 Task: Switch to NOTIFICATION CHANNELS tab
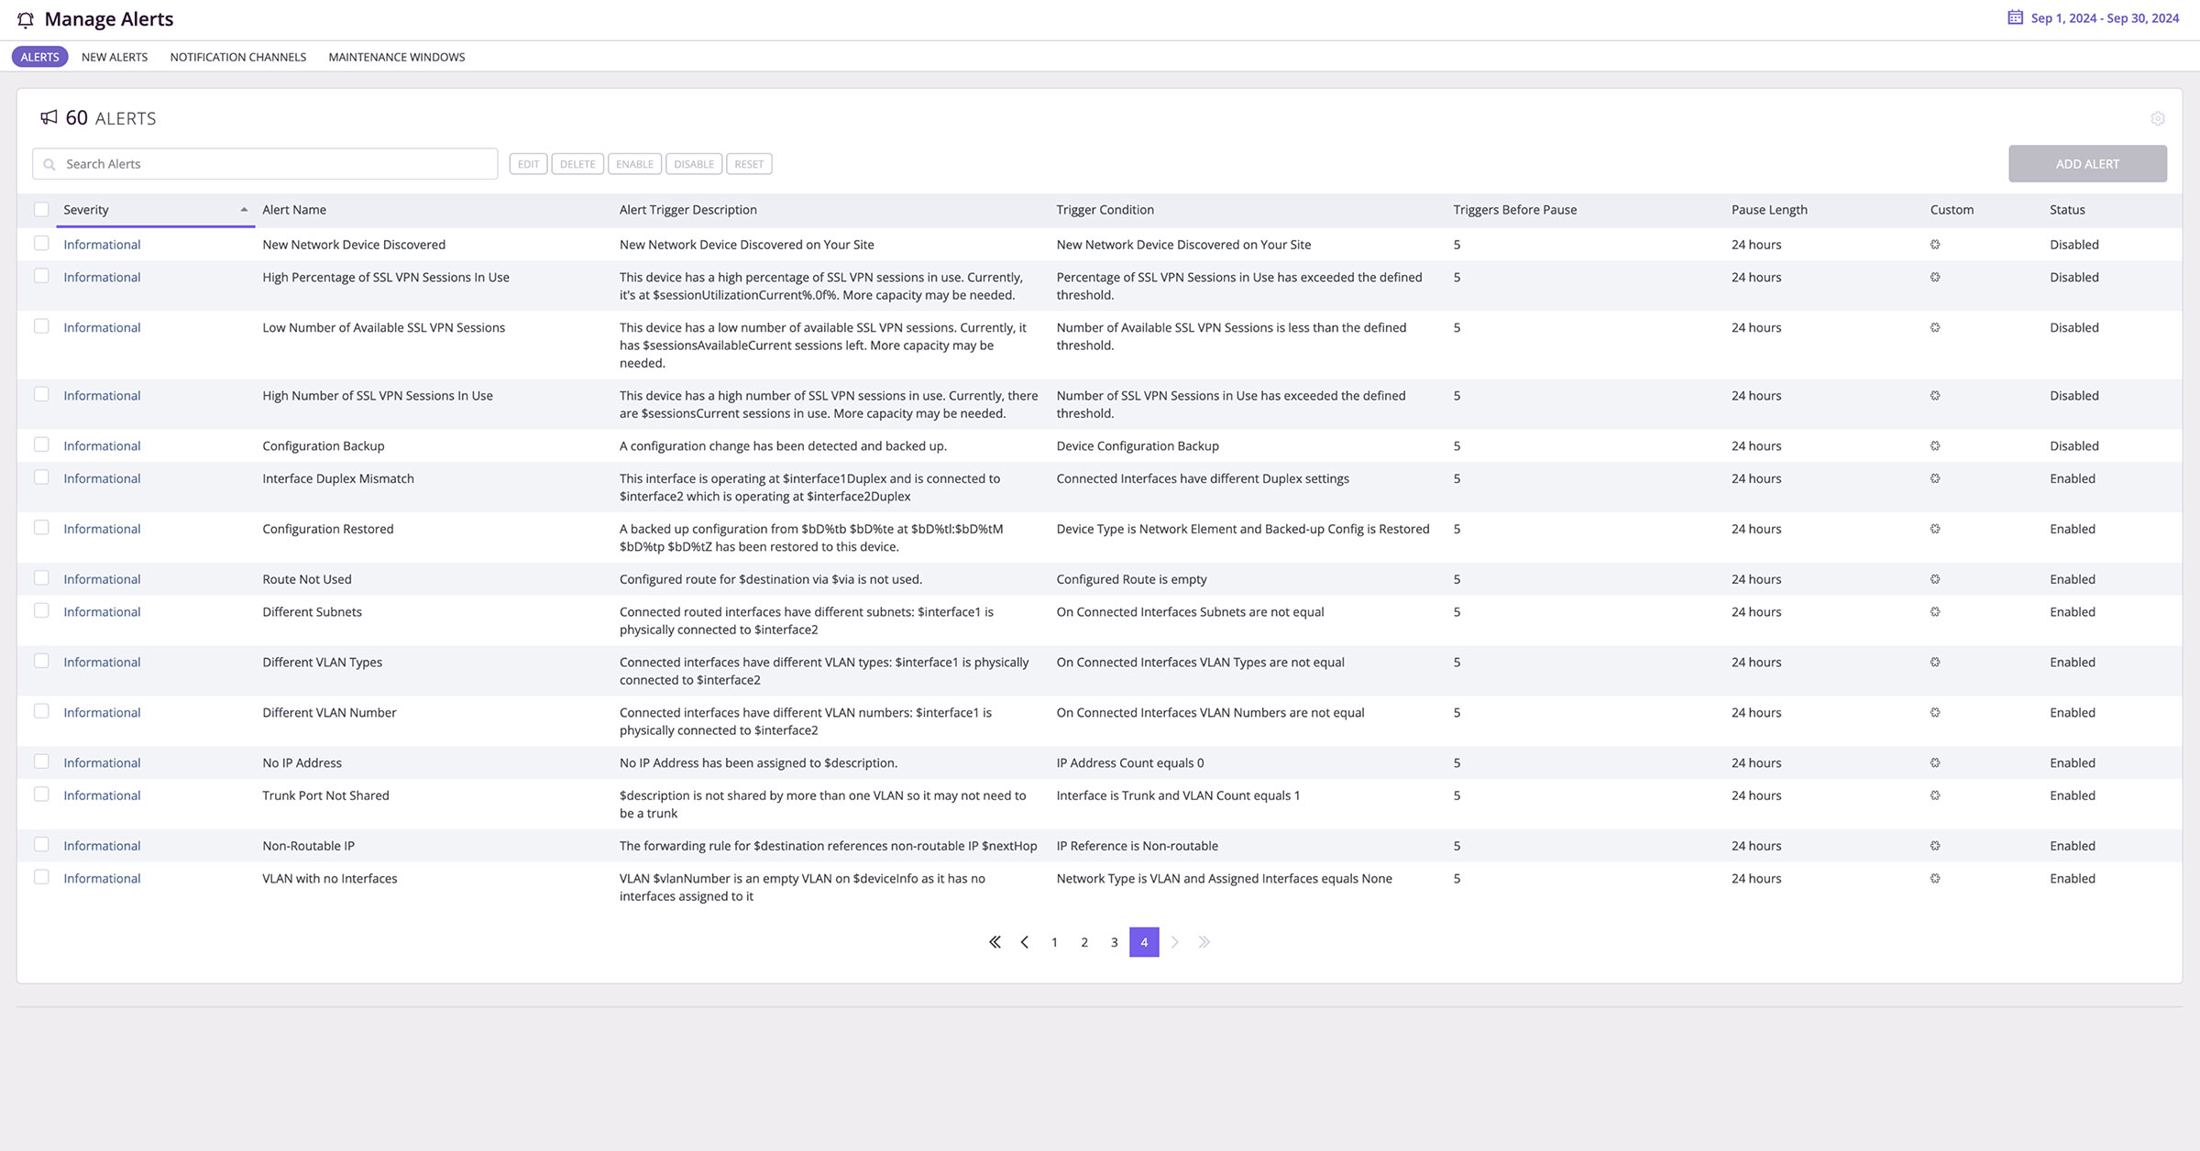pos(237,57)
